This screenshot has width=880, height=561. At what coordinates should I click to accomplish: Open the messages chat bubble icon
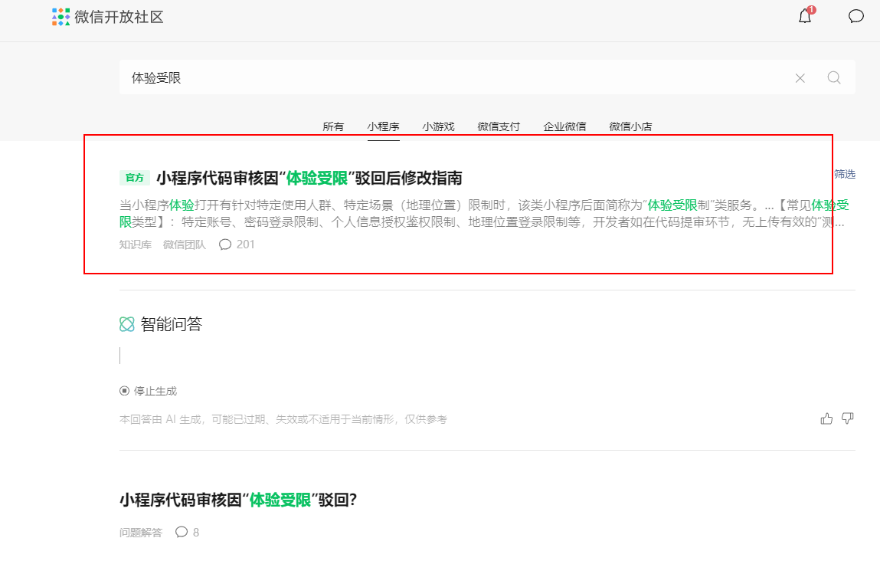click(855, 16)
